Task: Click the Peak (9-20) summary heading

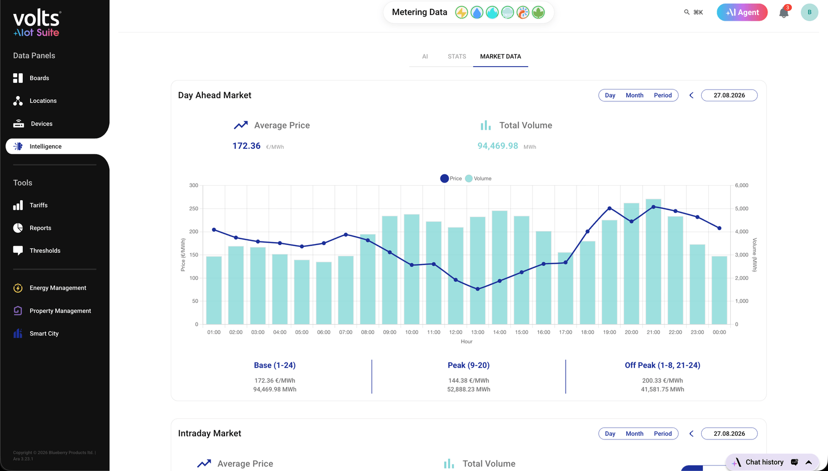Action: pos(469,366)
